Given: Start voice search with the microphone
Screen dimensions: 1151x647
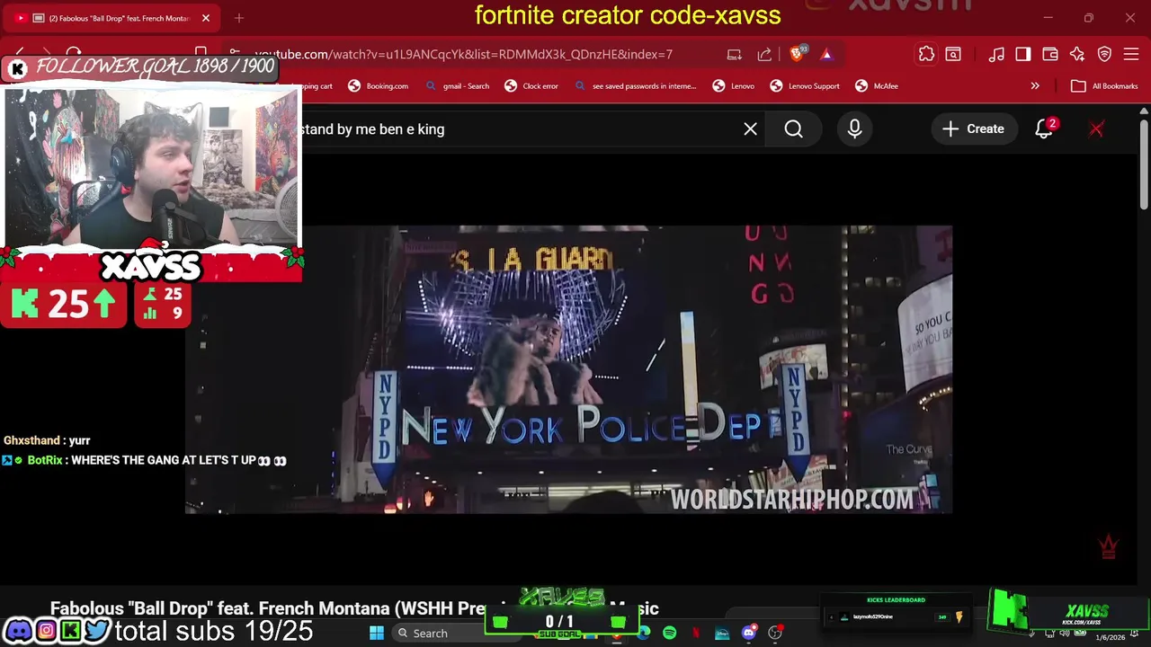Looking at the screenshot, I should tap(854, 129).
